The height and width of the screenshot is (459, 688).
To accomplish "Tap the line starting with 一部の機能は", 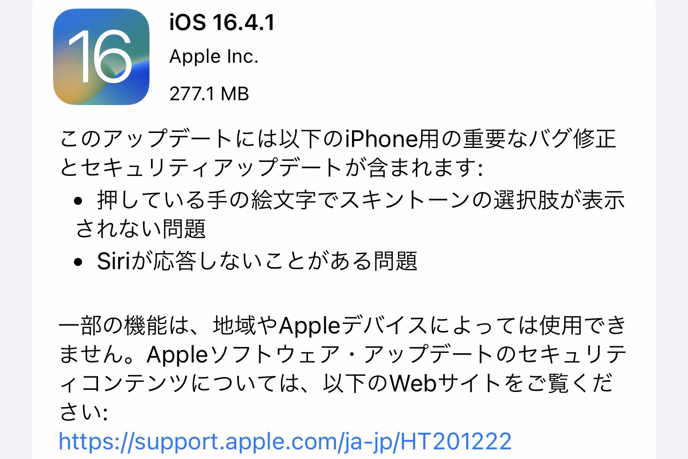I will (343, 325).
